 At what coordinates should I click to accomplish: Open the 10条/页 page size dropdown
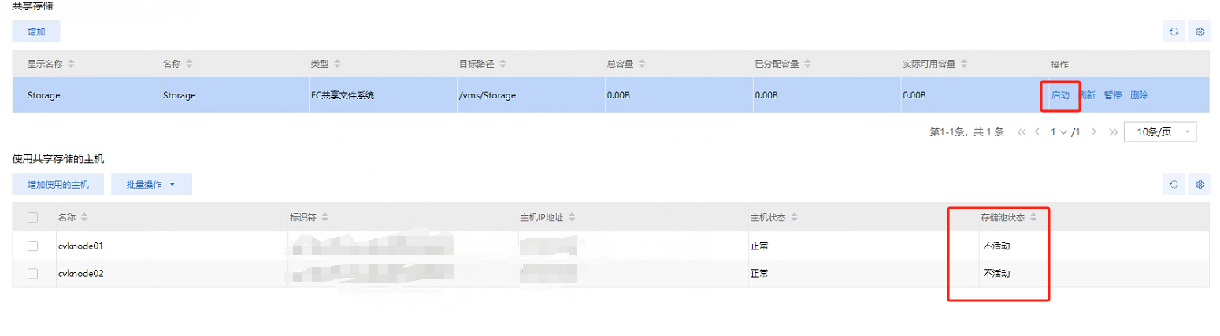[1160, 132]
